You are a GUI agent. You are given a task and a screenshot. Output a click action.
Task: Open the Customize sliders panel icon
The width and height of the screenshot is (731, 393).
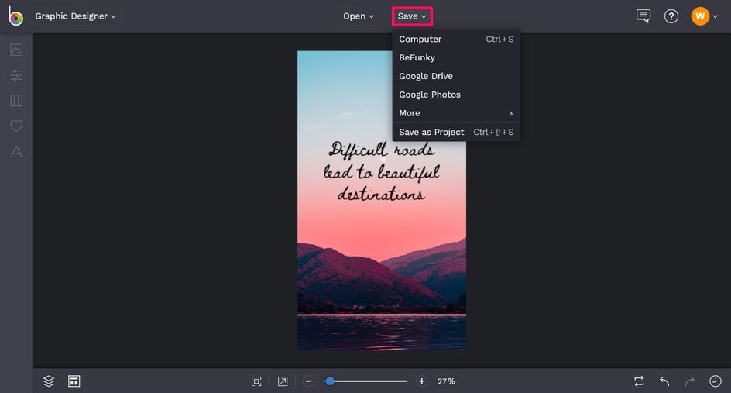tap(16, 75)
